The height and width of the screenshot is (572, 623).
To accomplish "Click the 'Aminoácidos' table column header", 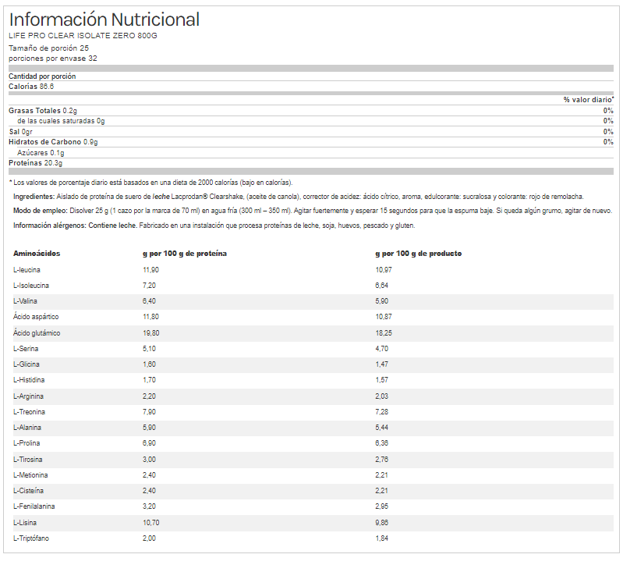I will click(37, 254).
